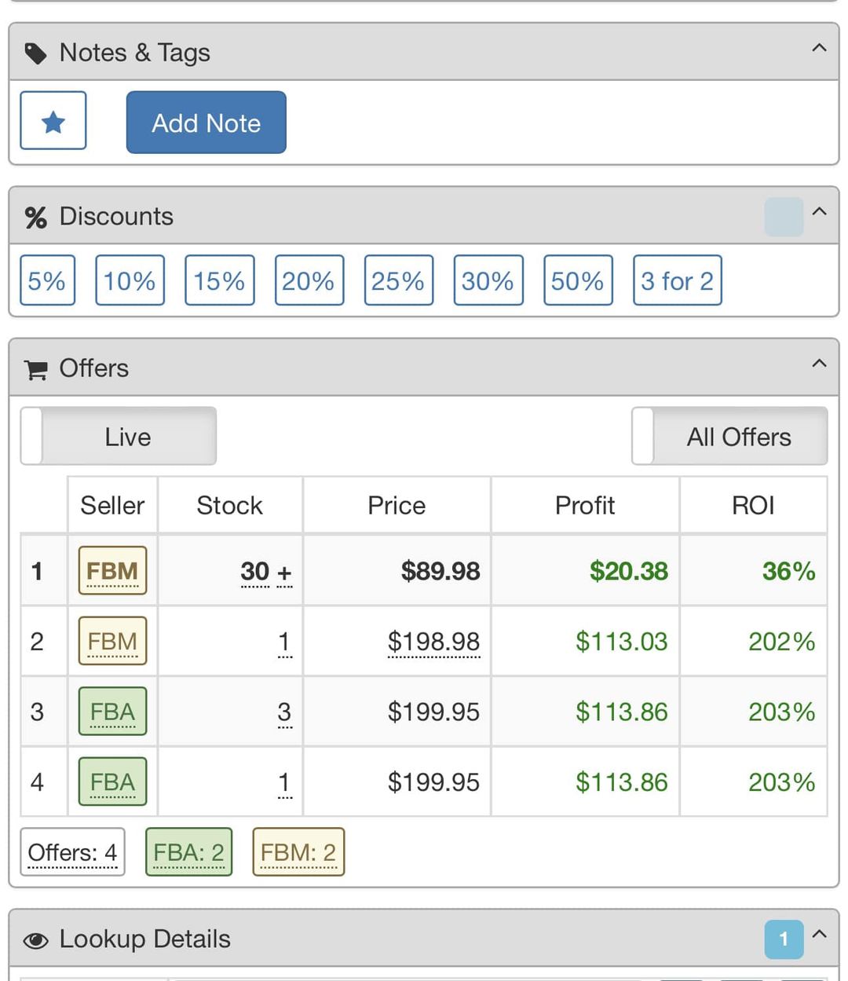Click the shopping cart icon in Offers header
The image size is (848, 981).
35,369
